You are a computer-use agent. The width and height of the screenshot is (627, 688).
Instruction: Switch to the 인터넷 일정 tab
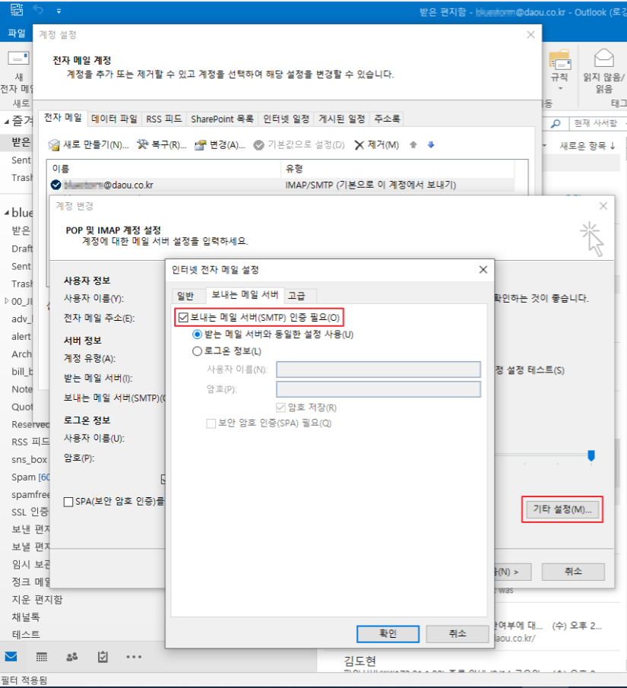click(x=286, y=119)
